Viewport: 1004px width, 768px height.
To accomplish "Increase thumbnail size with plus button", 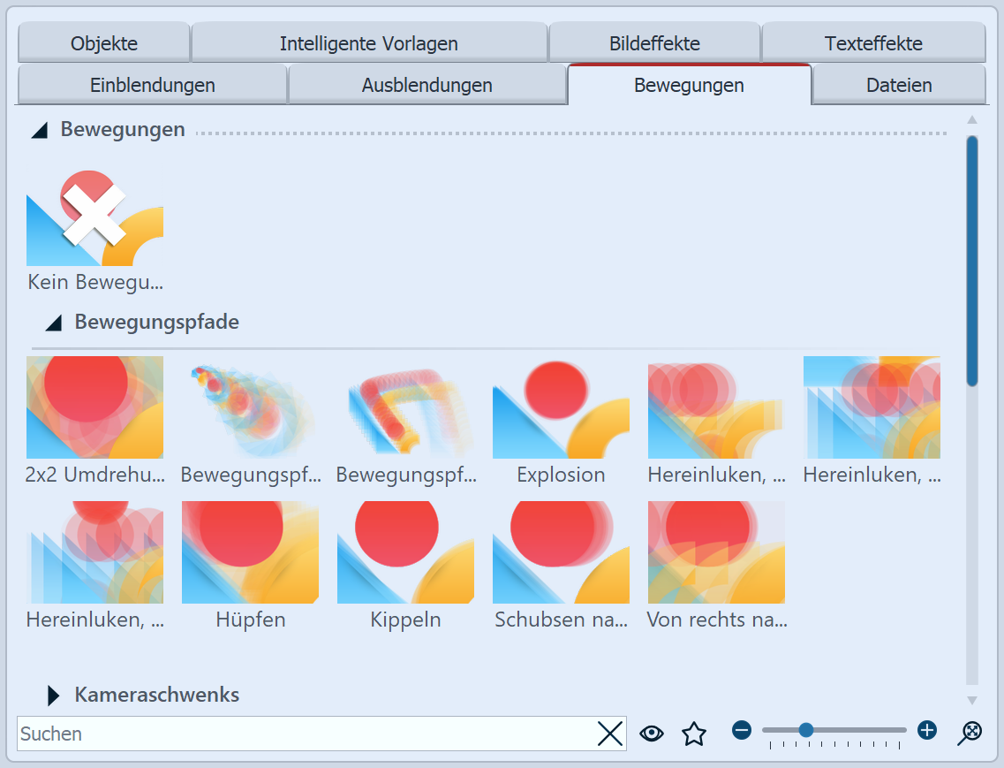I will pyautogui.click(x=927, y=731).
